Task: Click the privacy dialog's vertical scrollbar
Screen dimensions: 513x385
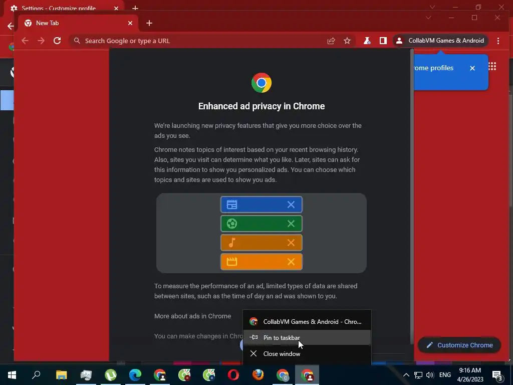Action: pyautogui.click(x=412, y=197)
